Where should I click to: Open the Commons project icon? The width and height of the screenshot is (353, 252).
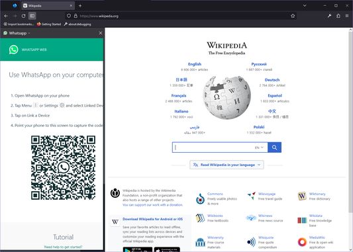click(200, 198)
